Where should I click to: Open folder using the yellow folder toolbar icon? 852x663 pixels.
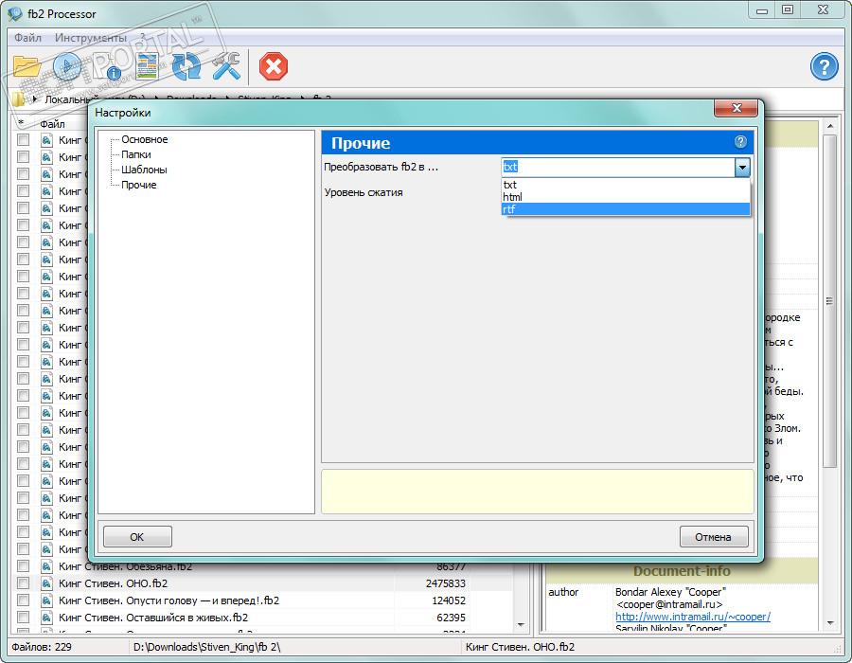click(x=27, y=66)
